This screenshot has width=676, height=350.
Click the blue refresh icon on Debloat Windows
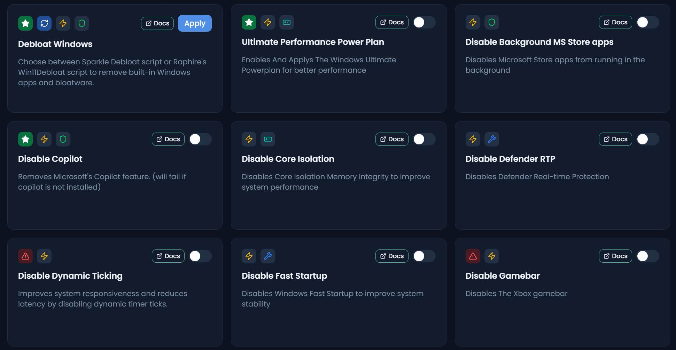[x=44, y=23]
